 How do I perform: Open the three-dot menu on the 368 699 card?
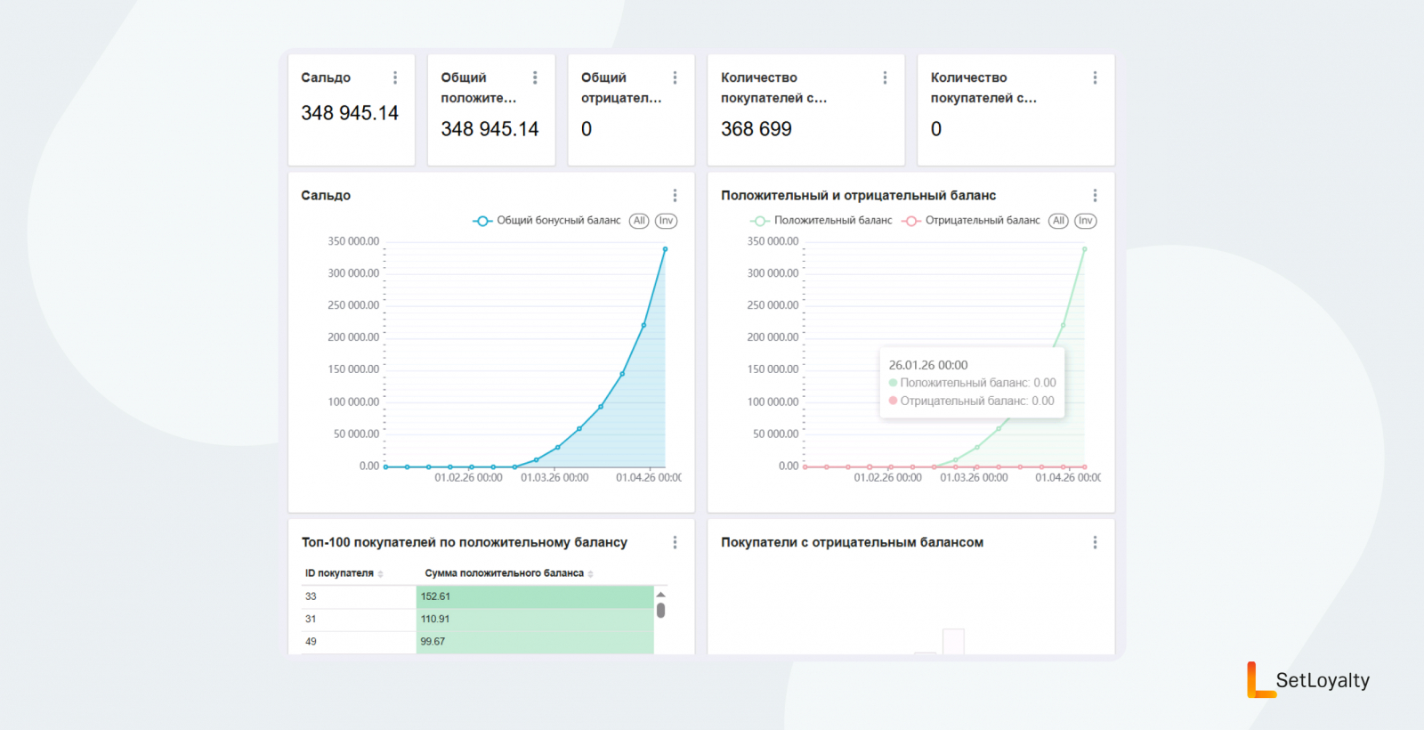tap(885, 78)
